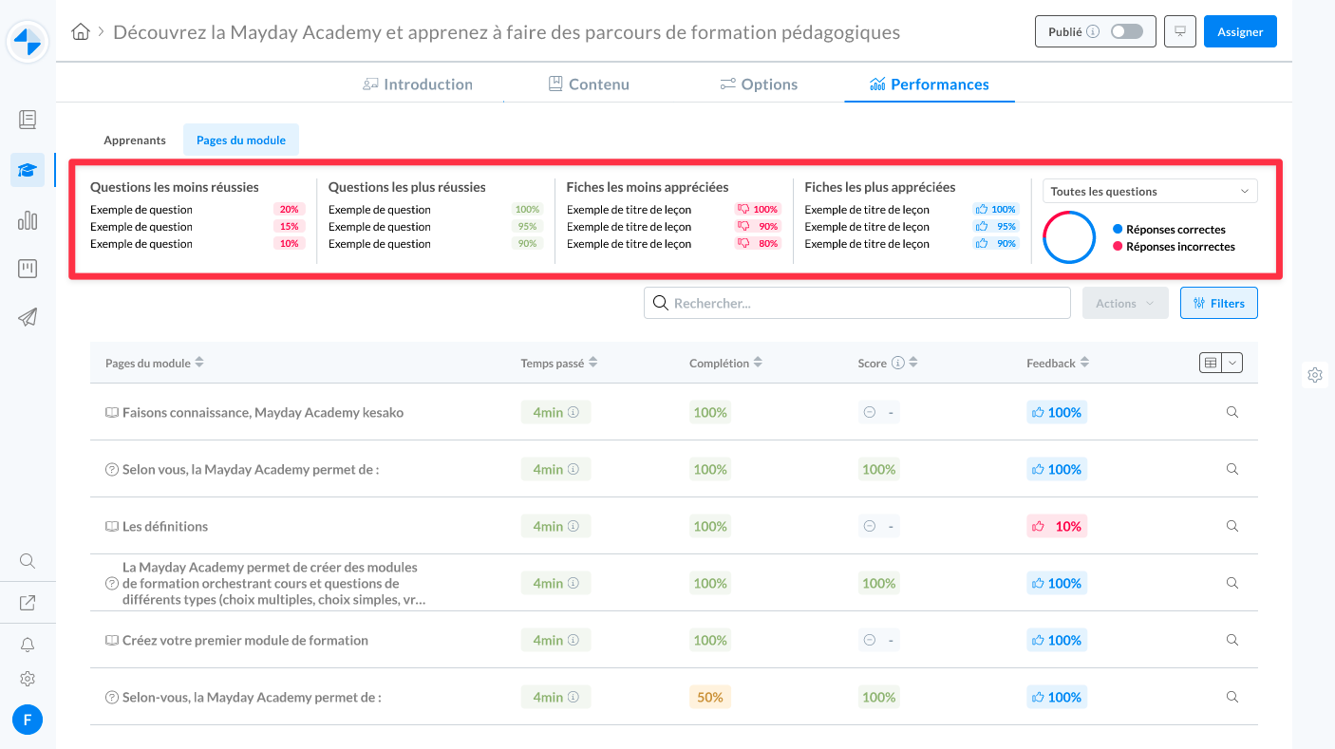The height and width of the screenshot is (749, 1335).
Task: Select the Apprenants sub-tab
Action: [135, 140]
